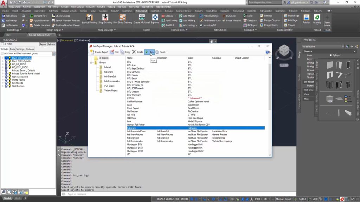360x202 pixels.
Task: Click the export list vertical scrollbar
Action: (270, 87)
